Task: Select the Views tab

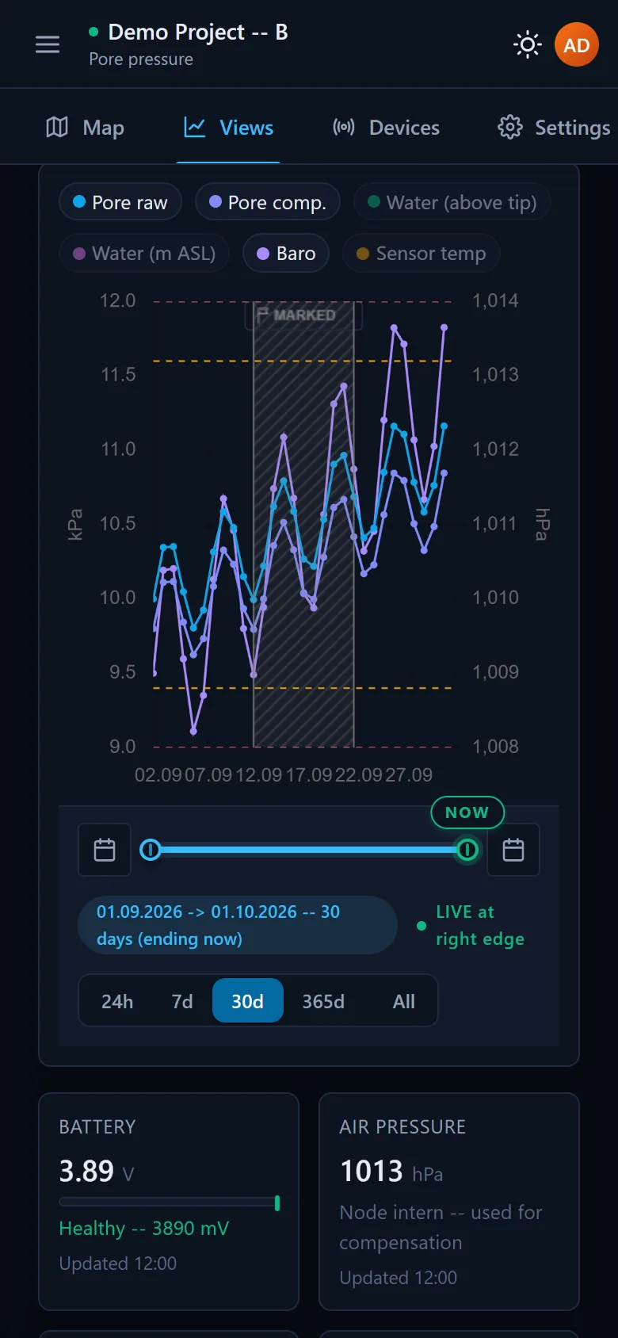Action: [228, 128]
